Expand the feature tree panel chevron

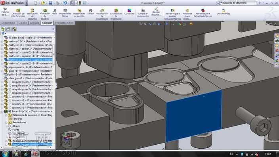(x=54, y=29)
